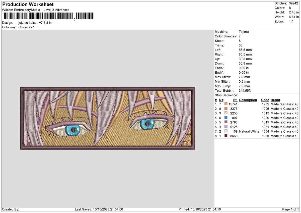Click the stitch count 3376 in row 2
301x213 pixels.
[234, 109]
